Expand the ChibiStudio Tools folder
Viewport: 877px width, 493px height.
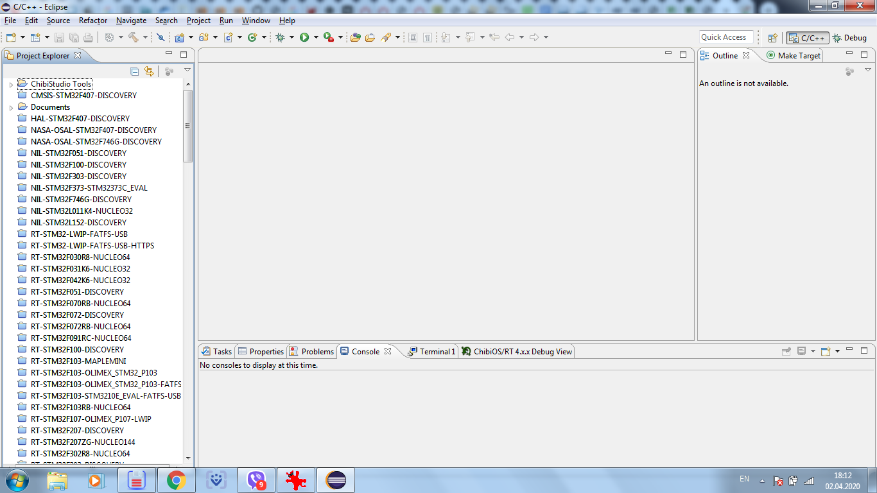pyautogui.click(x=11, y=84)
